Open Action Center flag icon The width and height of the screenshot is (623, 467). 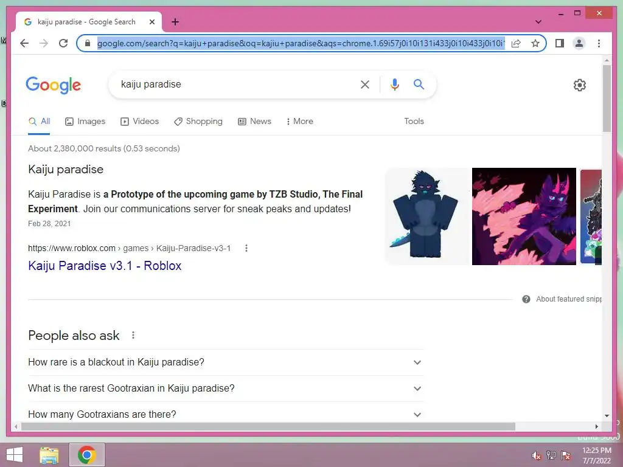(566, 455)
